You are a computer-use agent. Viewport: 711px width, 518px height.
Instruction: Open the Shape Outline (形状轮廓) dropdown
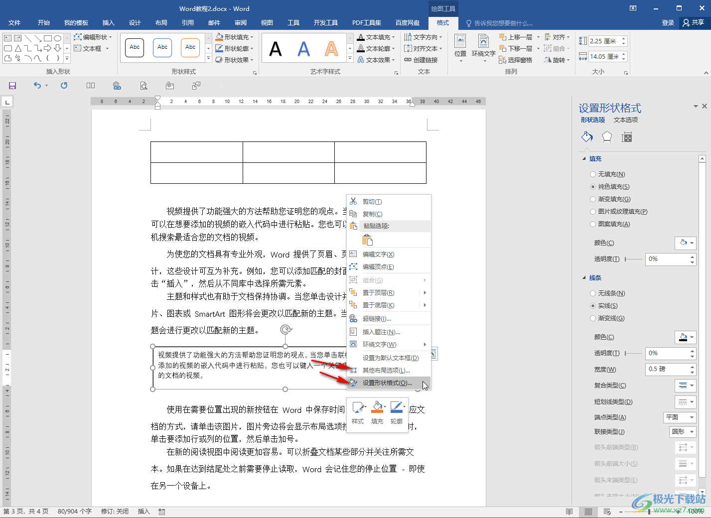[x=235, y=48]
